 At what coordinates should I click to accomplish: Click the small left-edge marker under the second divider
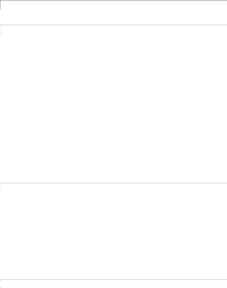point(0,190)
